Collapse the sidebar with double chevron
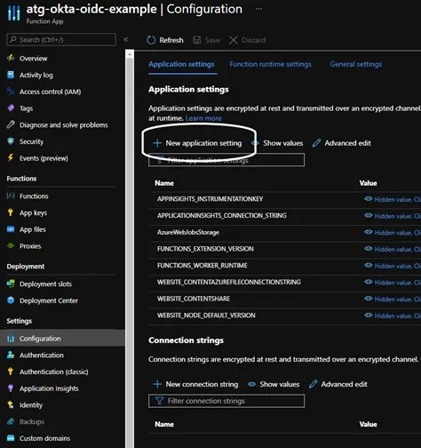The image size is (421, 448). click(126, 40)
